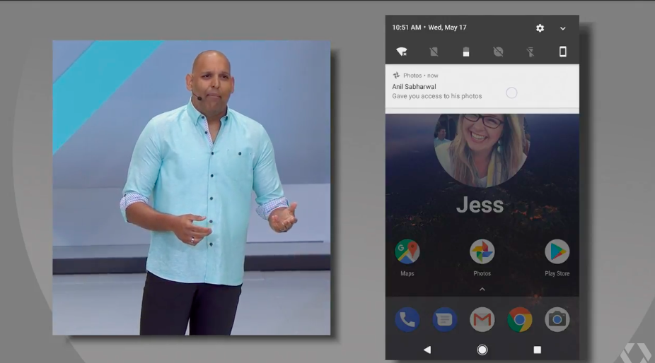Open settings with the gear icon
This screenshot has width=655, height=363.
tap(540, 28)
